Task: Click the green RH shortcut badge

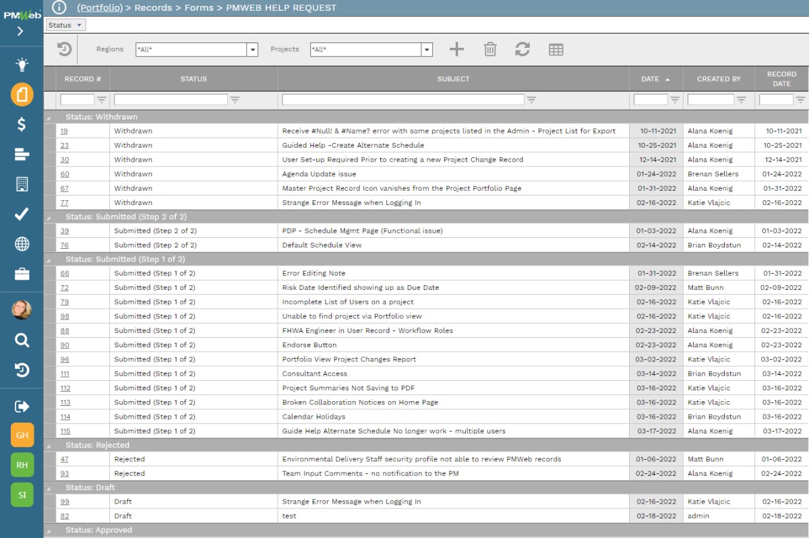Action: [x=22, y=465]
